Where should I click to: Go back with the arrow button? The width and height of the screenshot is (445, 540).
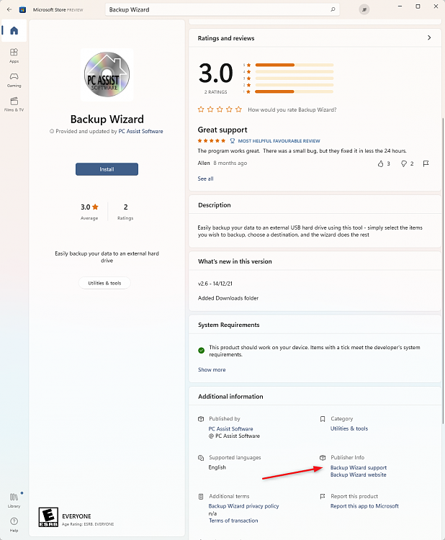9,9
